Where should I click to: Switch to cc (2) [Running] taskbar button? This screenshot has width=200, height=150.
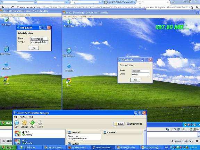click(x=151, y=148)
